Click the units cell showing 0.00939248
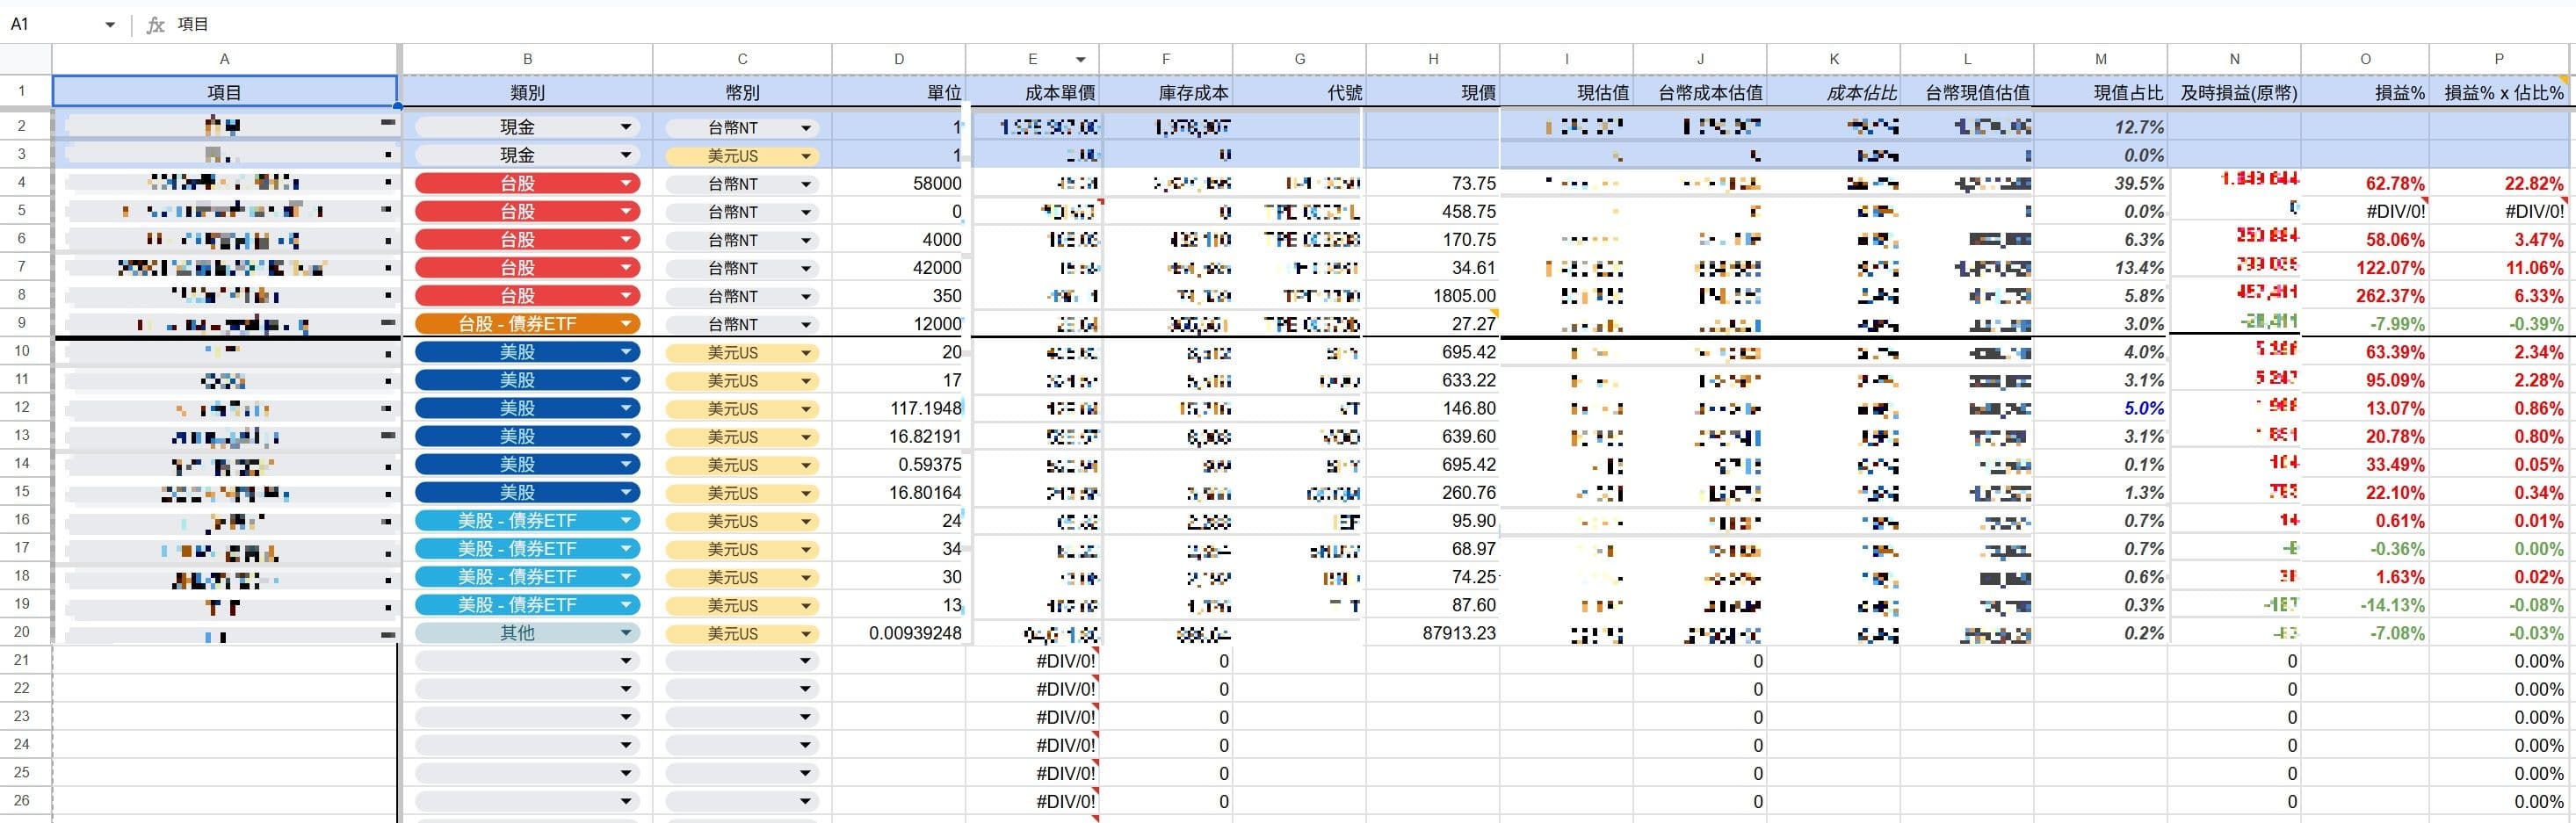 899,633
